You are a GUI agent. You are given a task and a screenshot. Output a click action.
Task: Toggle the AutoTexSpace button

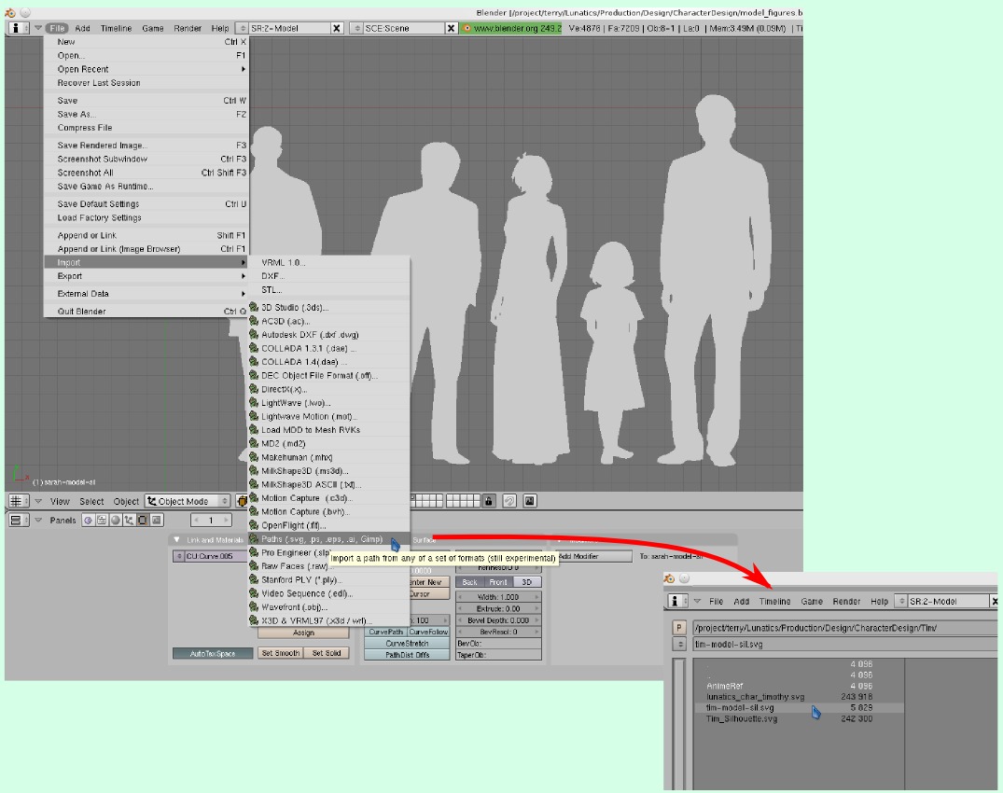213,654
